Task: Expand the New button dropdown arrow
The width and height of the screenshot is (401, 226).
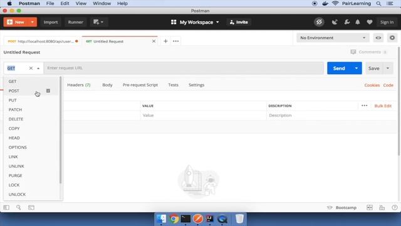Action: tap(33, 22)
